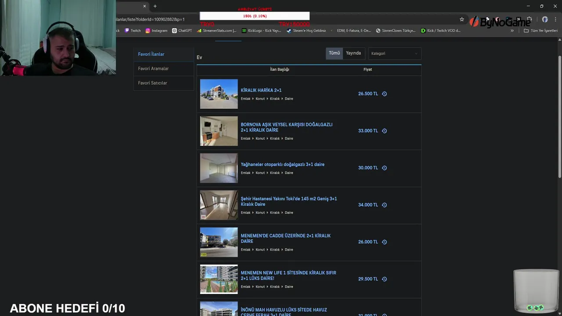Click thumbnail of BORNOVA AŞIK VEYSEL listing
The height and width of the screenshot is (316, 562).
click(x=219, y=131)
